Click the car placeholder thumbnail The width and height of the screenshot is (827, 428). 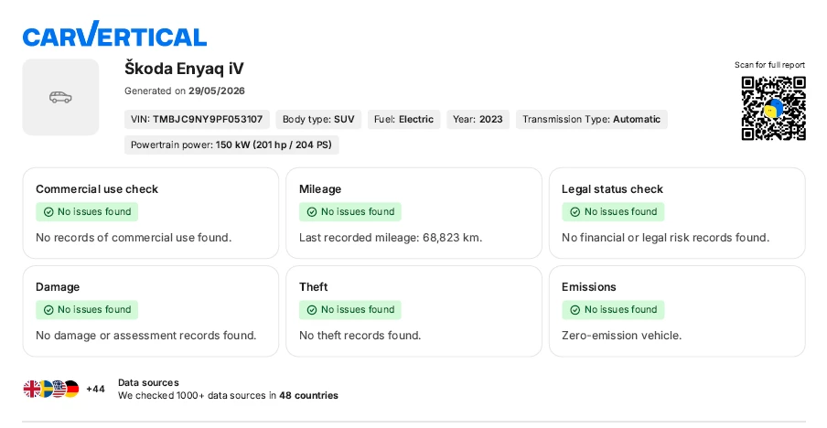pos(60,97)
